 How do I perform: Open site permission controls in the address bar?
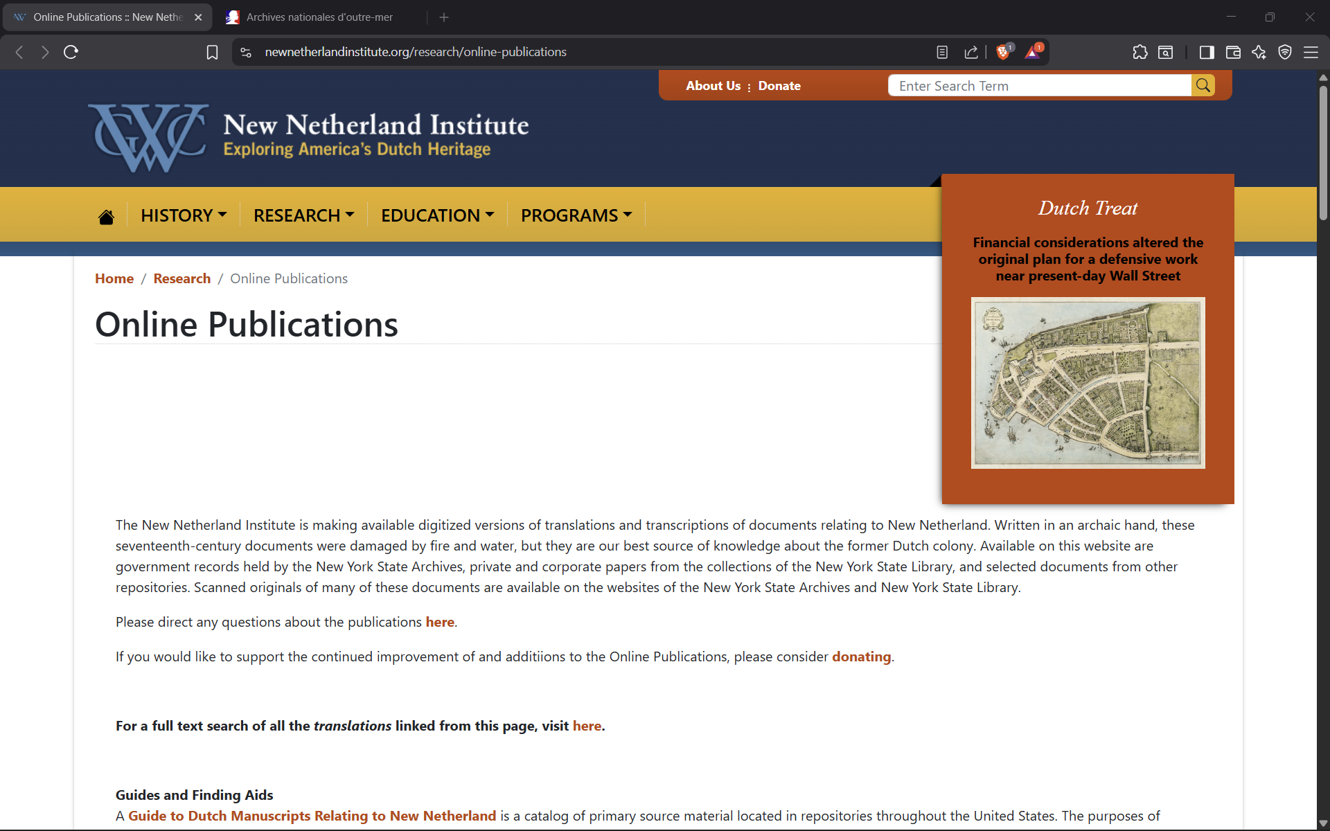[x=245, y=52]
